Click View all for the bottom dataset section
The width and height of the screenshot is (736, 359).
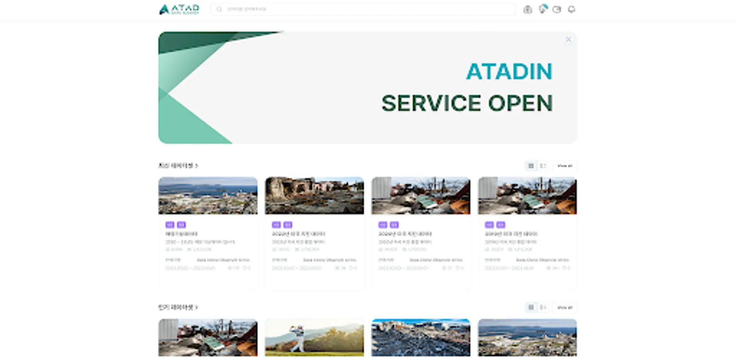point(565,307)
